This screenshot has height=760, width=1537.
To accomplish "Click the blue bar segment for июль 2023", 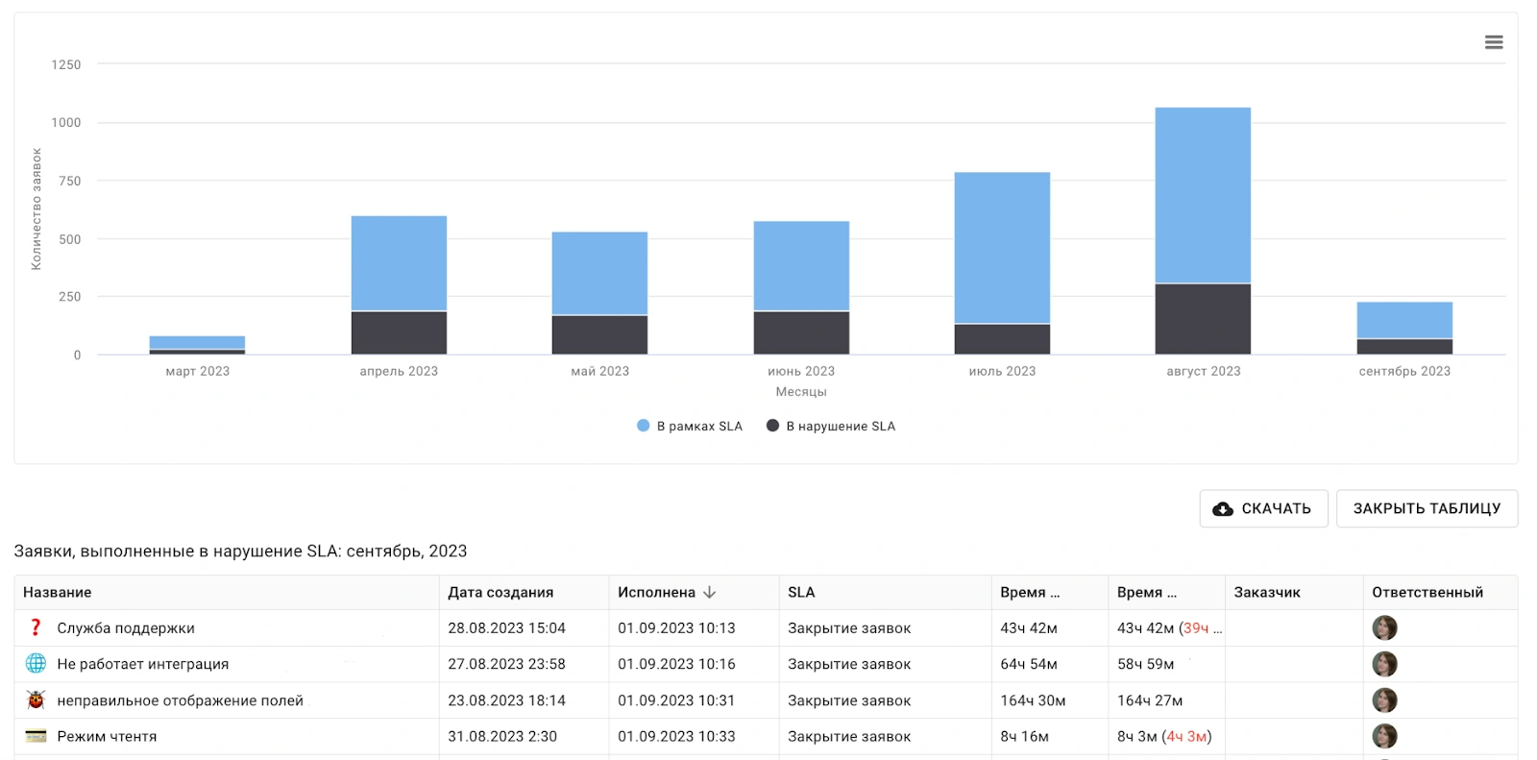I will pos(1002,248).
